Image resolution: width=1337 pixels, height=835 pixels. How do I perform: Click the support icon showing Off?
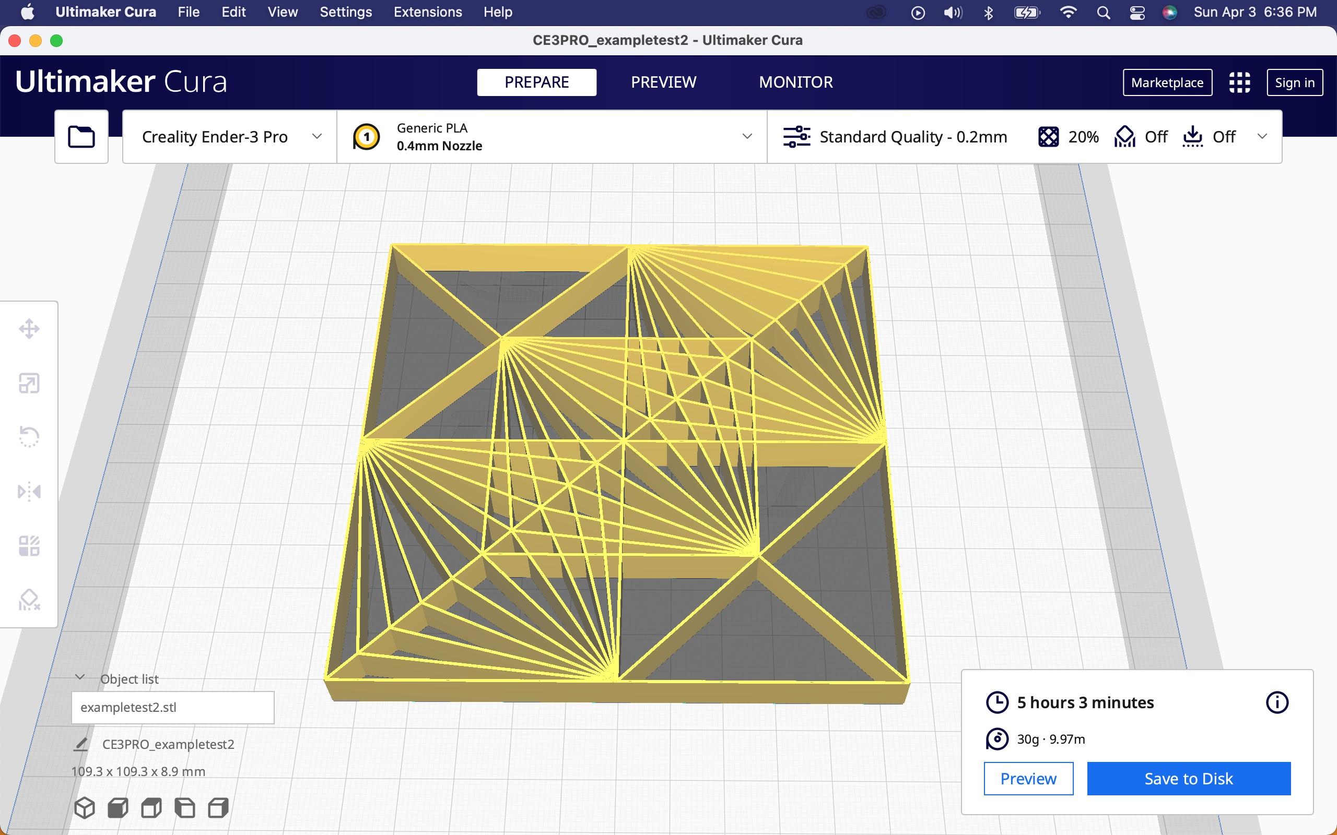click(x=1124, y=136)
